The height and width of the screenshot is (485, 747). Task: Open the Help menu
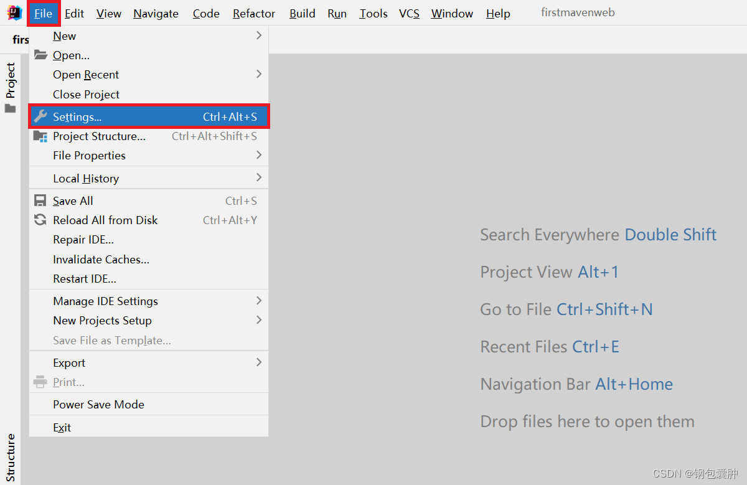click(498, 13)
